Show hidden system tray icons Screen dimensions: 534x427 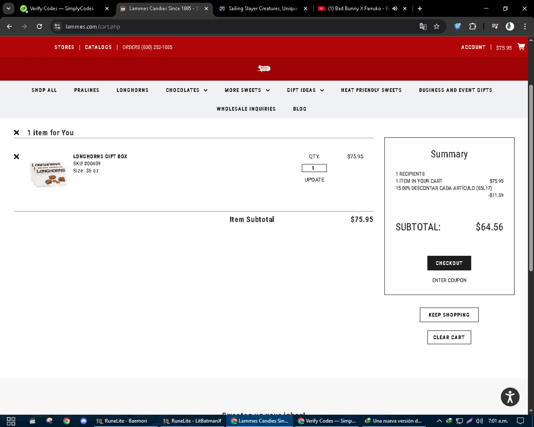[x=439, y=421]
